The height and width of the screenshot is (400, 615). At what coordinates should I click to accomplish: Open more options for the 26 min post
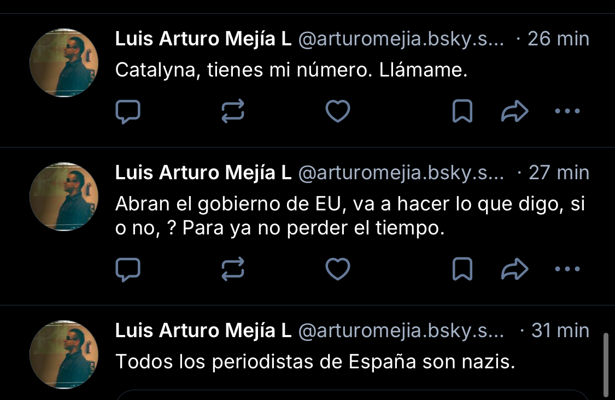coord(567,112)
